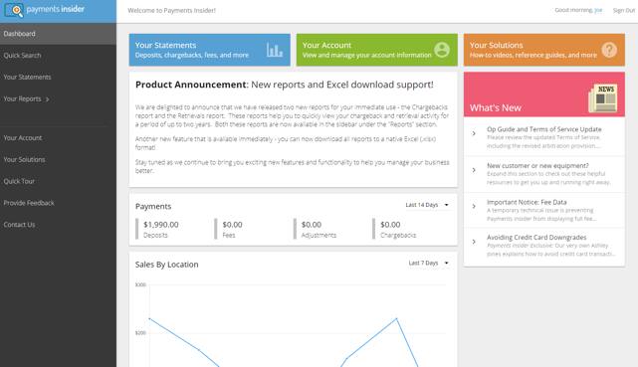Click the Product Announcement heading
This screenshot has height=367, width=638.
click(285, 85)
